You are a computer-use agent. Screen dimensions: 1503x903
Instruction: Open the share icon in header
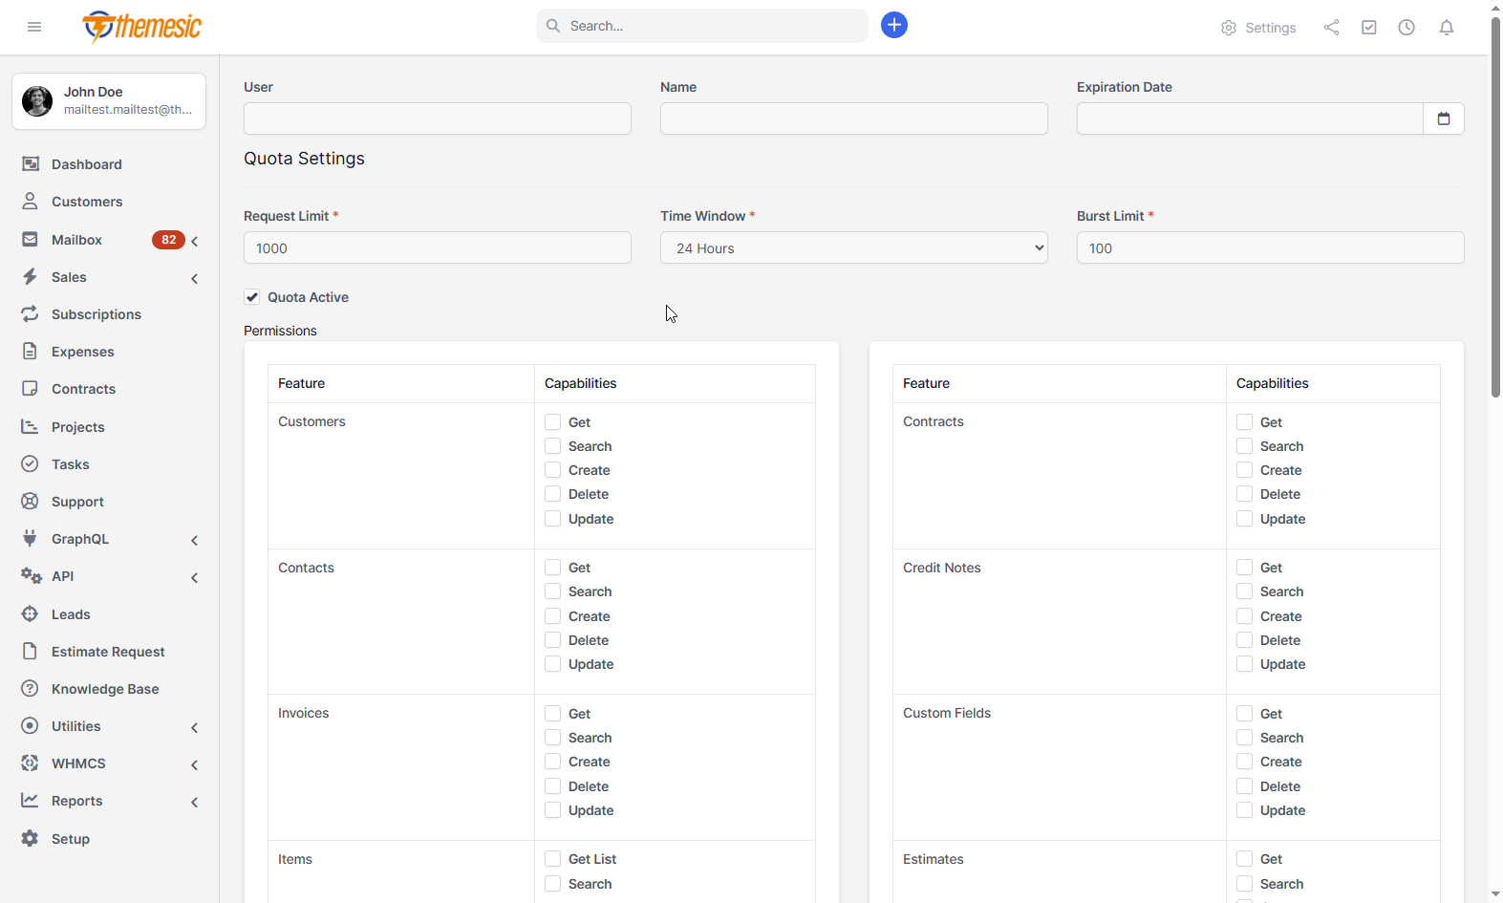[1331, 27]
